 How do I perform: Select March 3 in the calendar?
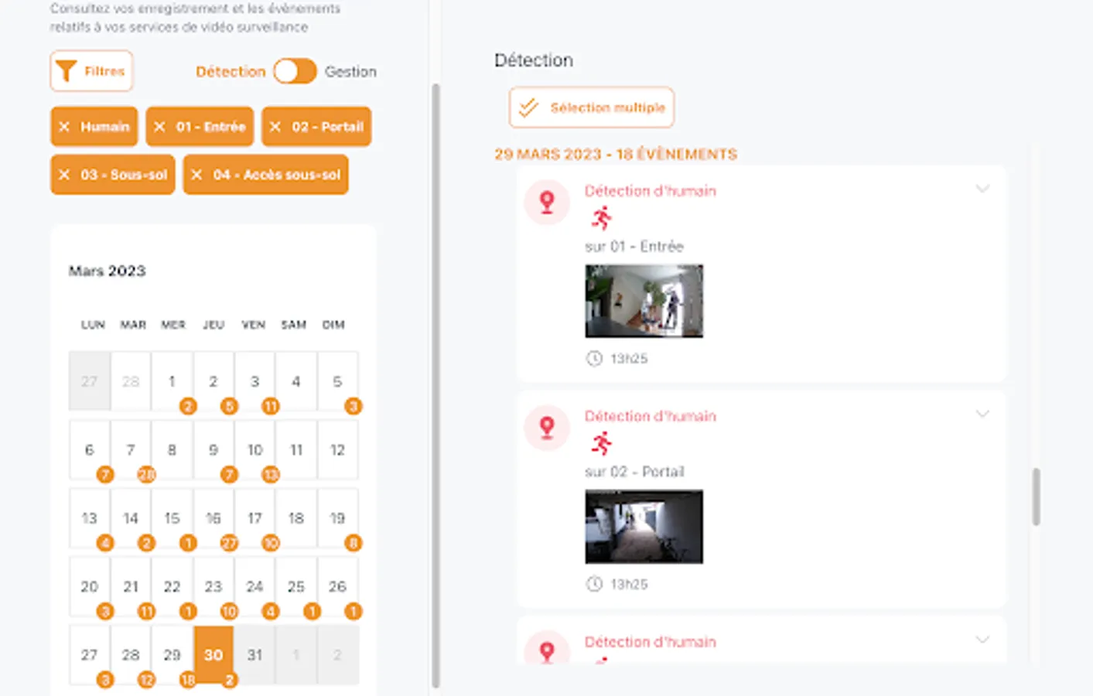[254, 381]
